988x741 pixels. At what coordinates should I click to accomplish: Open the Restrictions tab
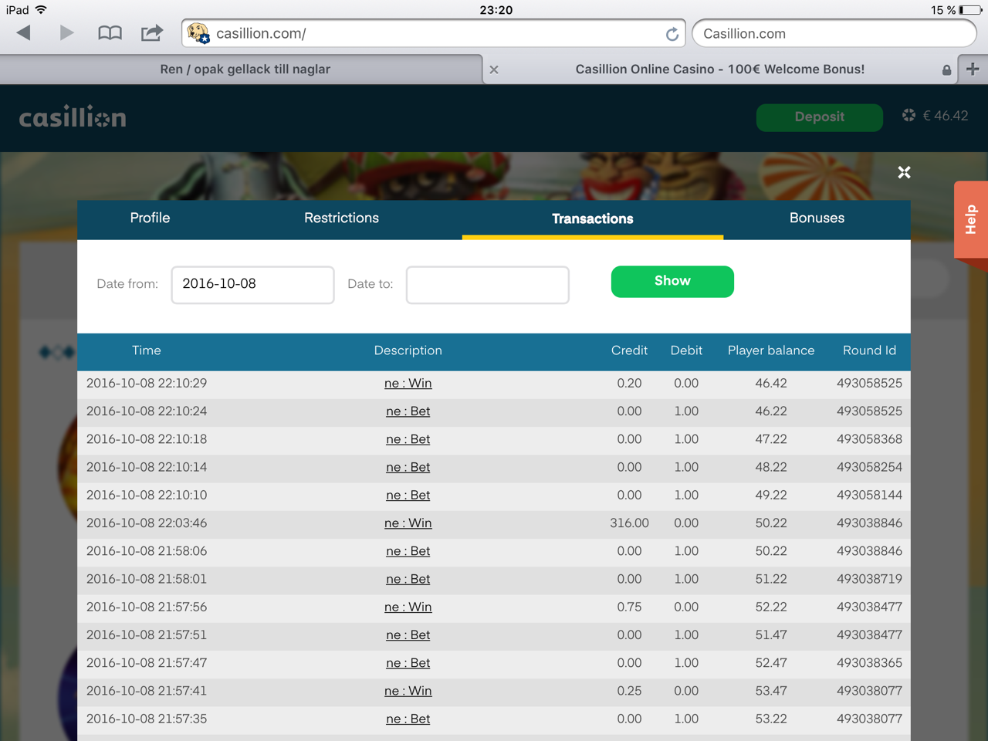[x=341, y=218]
